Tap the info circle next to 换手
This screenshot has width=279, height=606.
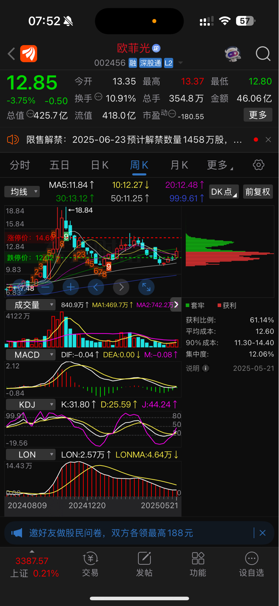tap(98, 97)
